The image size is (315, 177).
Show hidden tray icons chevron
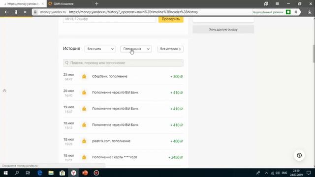tap(266, 173)
